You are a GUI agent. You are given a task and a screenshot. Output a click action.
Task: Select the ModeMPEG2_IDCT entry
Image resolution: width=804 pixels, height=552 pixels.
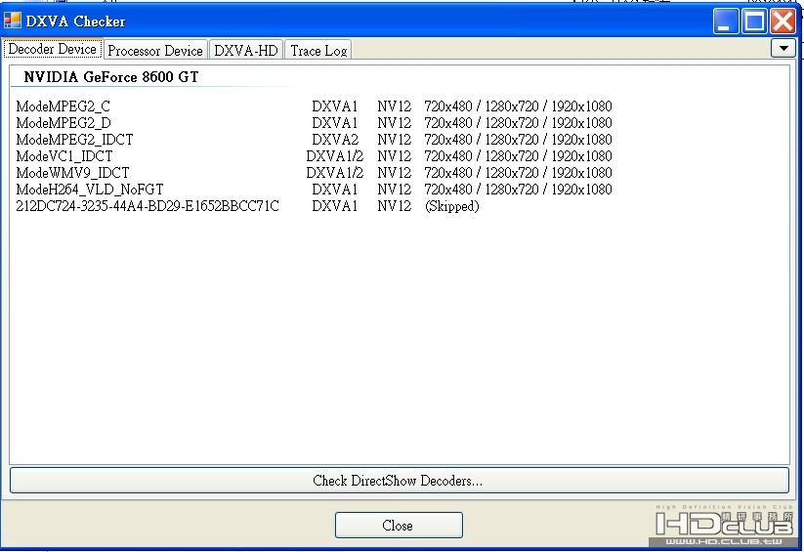74,140
